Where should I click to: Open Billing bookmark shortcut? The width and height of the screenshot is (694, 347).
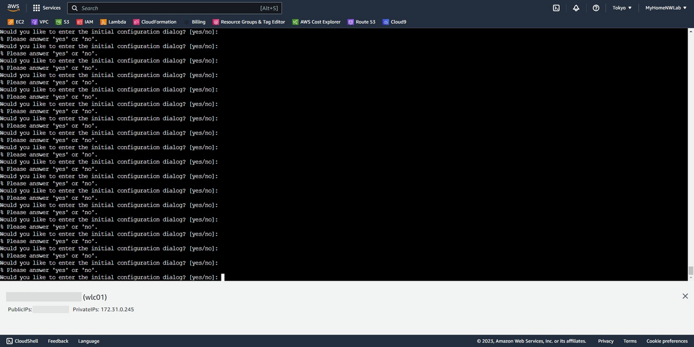point(194,22)
